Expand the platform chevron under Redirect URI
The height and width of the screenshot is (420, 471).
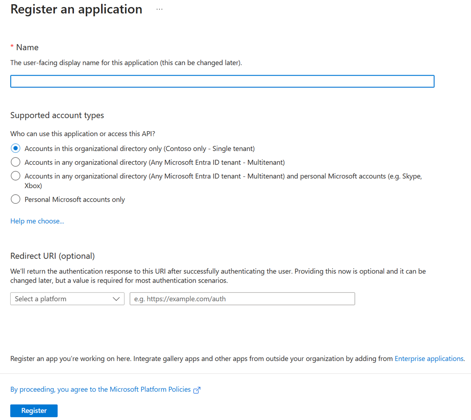[117, 299]
